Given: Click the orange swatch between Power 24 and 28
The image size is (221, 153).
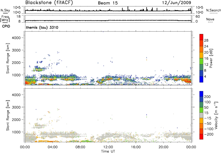Looking at the screenshot, I should [201, 43].
